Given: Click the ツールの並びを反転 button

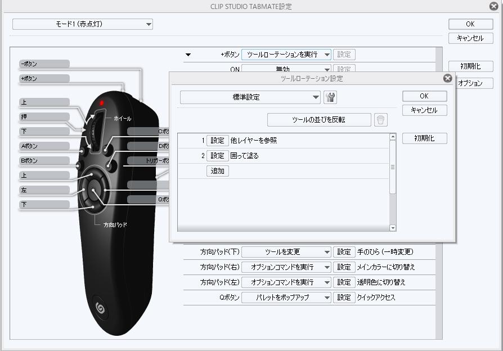Looking at the screenshot, I should coord(320,119).
